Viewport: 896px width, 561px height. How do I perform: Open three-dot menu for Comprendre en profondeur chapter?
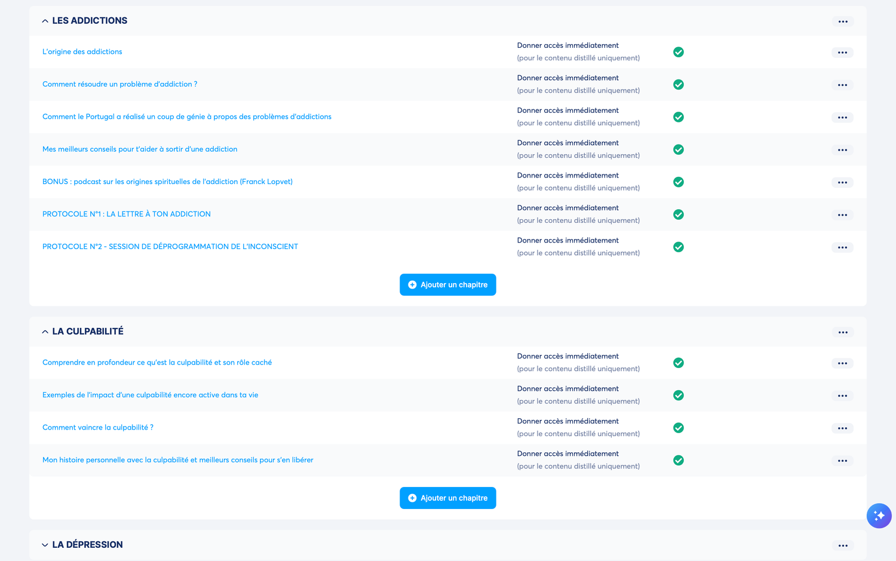tap(842, 363)
